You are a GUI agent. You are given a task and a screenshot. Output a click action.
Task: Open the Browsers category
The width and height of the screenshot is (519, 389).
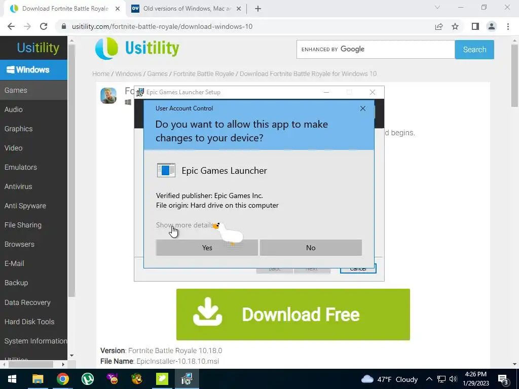(33, 244)
